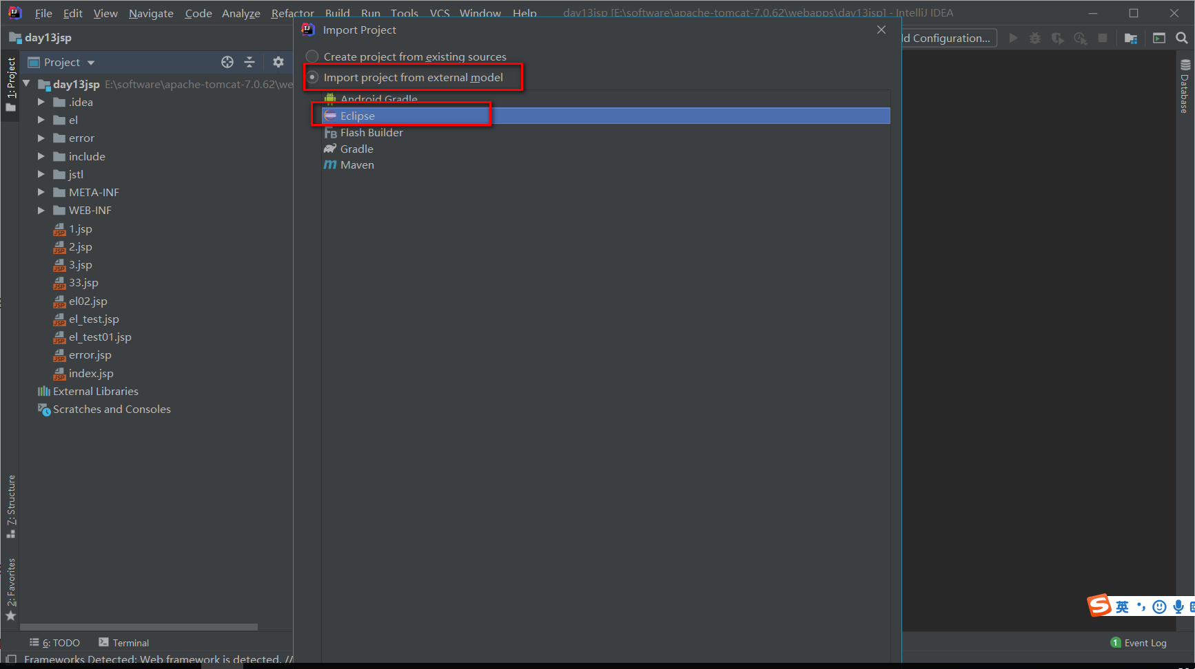Expand the error folder

coord(41,138)
